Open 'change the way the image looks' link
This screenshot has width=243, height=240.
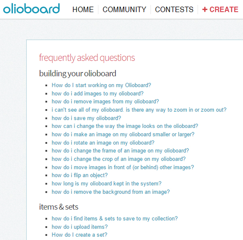tap(125, 126)
